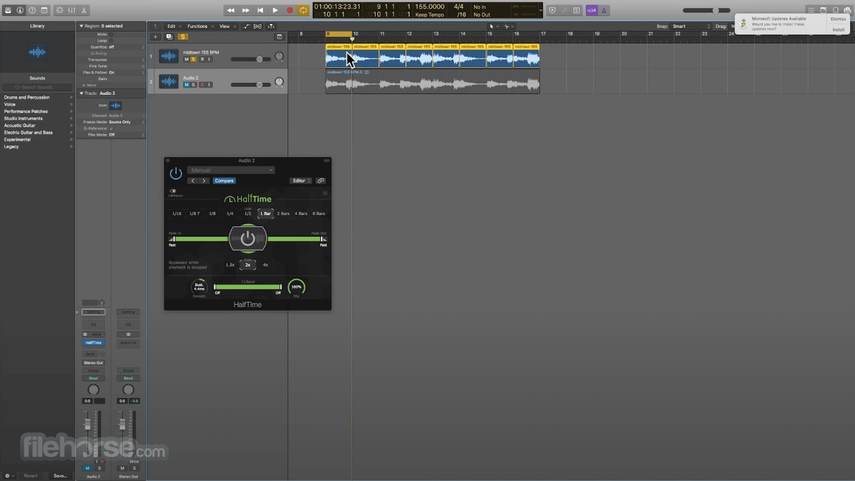The width and height of the screenshot is (855, 481).
Task: Open the Snap Smart dropdown
Action: coord(691,26)
